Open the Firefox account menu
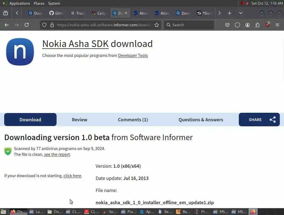284x215 pixels. tap(247, 25)
